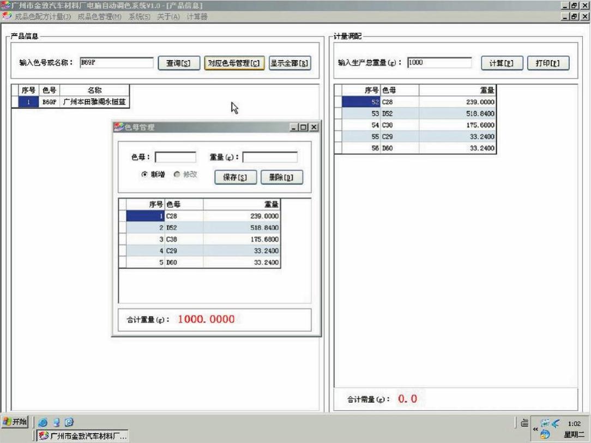This screenshot has height=443, width=591.
Task: Click the 色母 column header in the 计量调配 table
Action: [x=400, y=90]
